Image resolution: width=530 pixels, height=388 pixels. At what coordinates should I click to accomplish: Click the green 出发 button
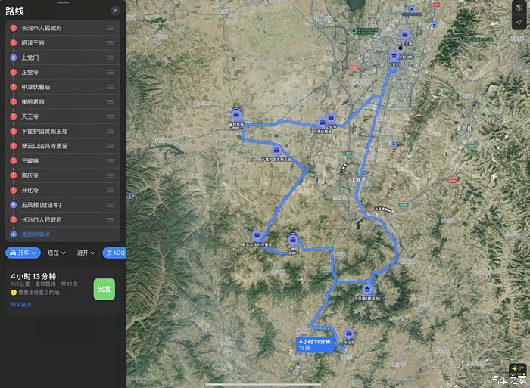(104, 289)
